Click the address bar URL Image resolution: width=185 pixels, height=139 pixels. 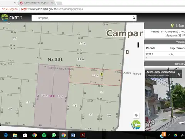[52, 9]
